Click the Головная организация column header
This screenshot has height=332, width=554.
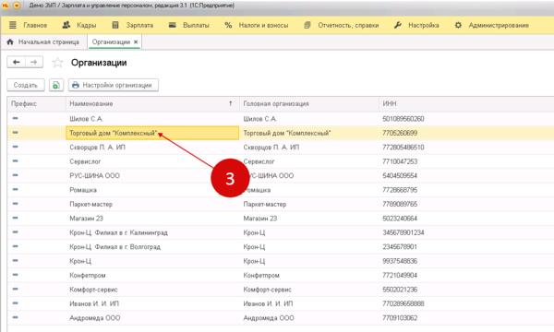click(309, 103)
